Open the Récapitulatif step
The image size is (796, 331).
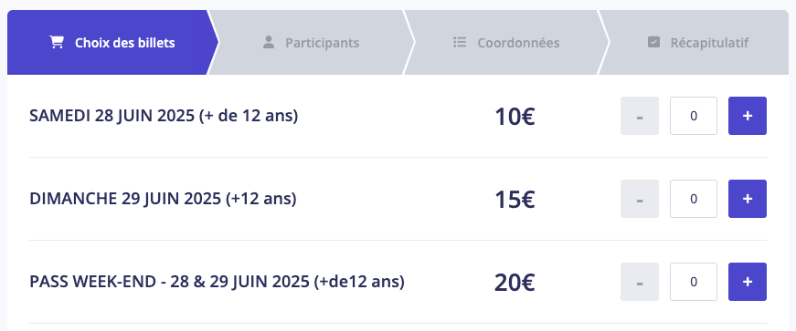tap(697, 43)
